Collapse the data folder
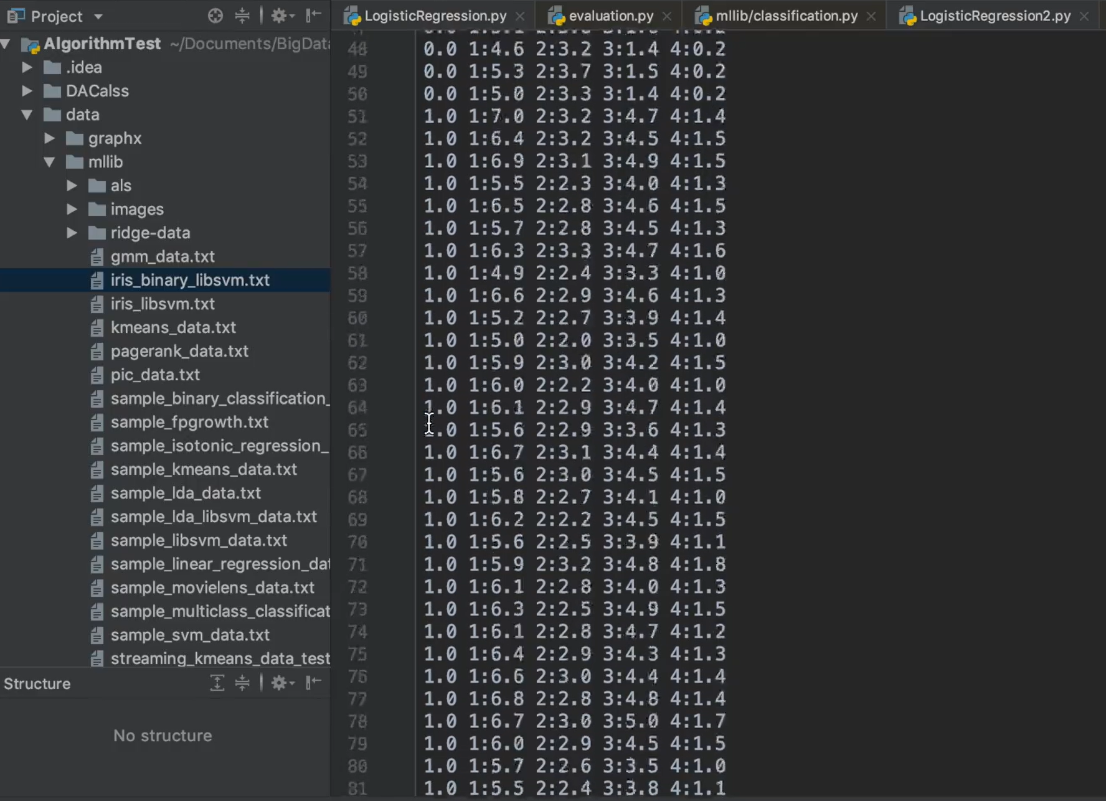 click(x=27, y=115)
